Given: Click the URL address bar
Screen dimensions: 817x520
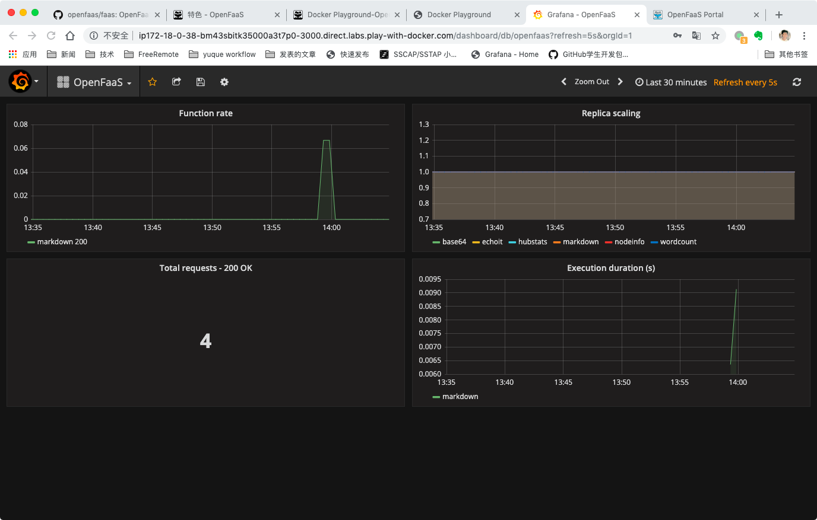Looking at the screenshot, I should tap(385, 36).
